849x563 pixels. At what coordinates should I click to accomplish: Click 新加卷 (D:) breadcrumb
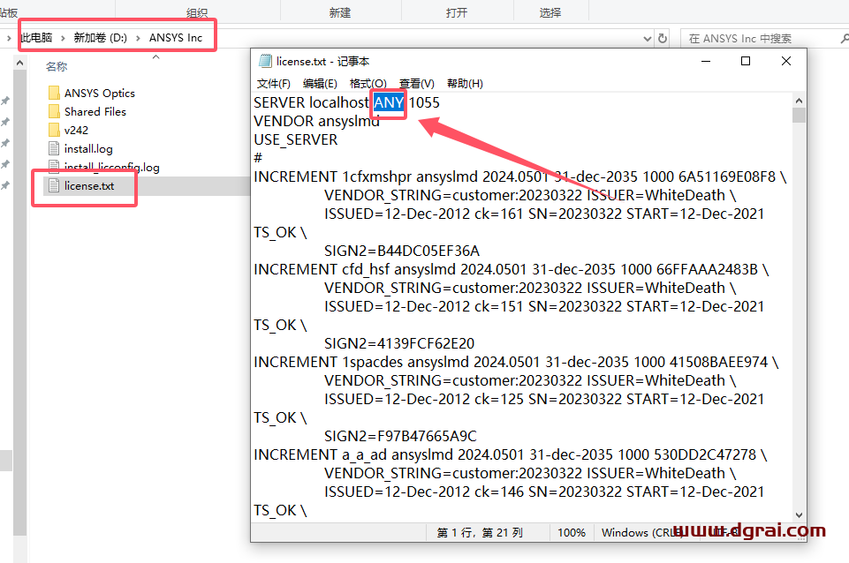(x=100, y=38)
